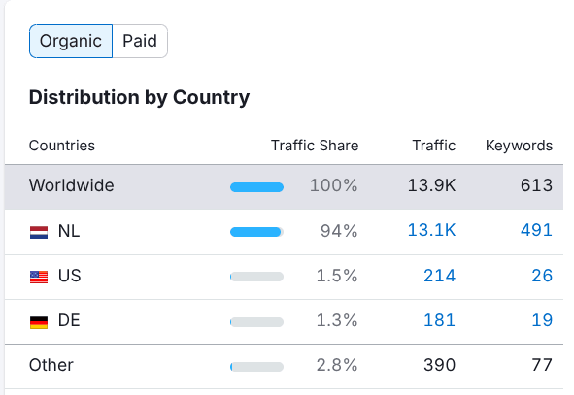The image size is (574, 395).
Task: Click the Traffic column header
Action: [434, 146]
